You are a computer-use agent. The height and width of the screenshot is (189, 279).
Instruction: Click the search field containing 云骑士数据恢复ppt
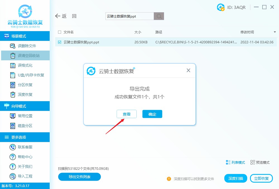point(129,16)
